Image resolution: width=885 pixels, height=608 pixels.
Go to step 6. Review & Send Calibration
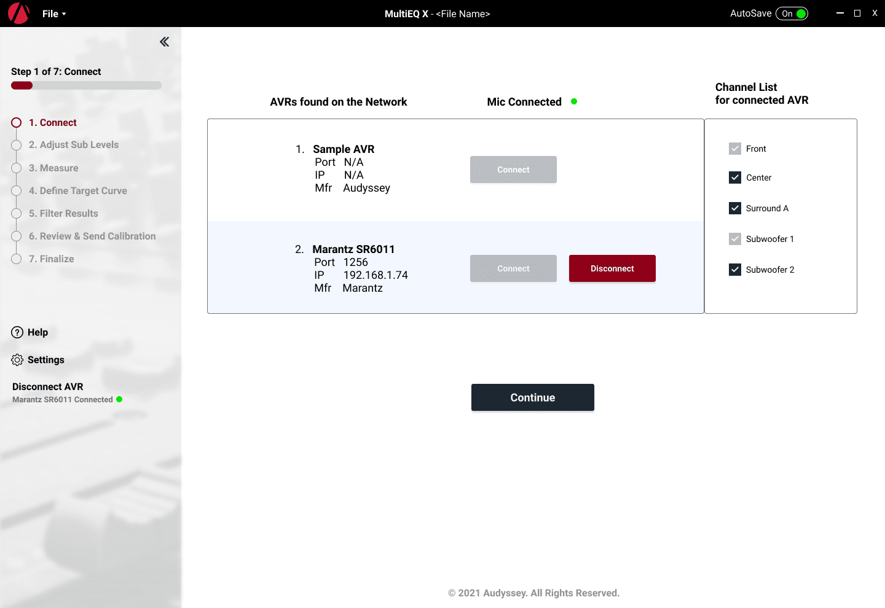click(92, 236)
